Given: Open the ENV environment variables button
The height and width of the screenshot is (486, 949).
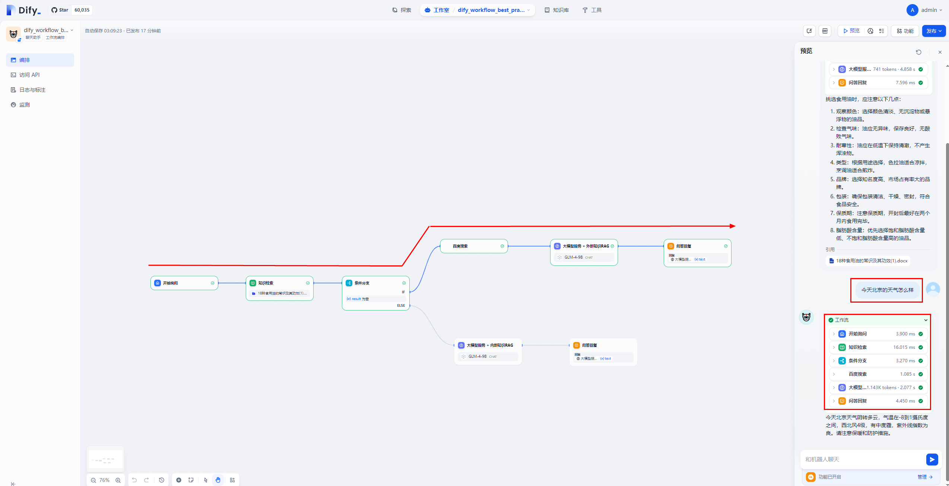Looking at the screenshot, I should click(x=825, y=31).
